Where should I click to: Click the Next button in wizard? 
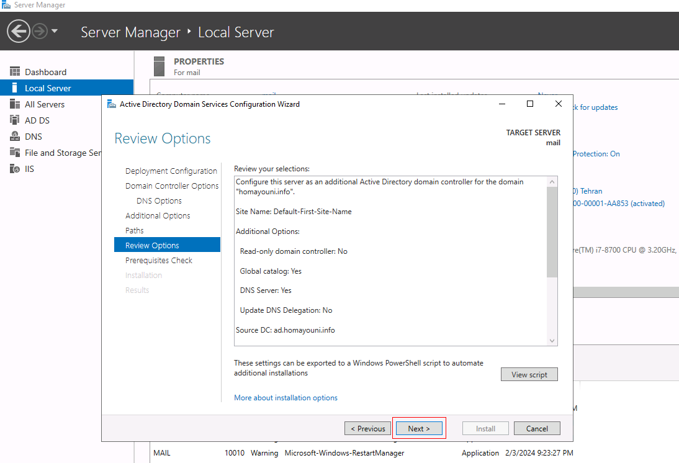pos(419,428)
